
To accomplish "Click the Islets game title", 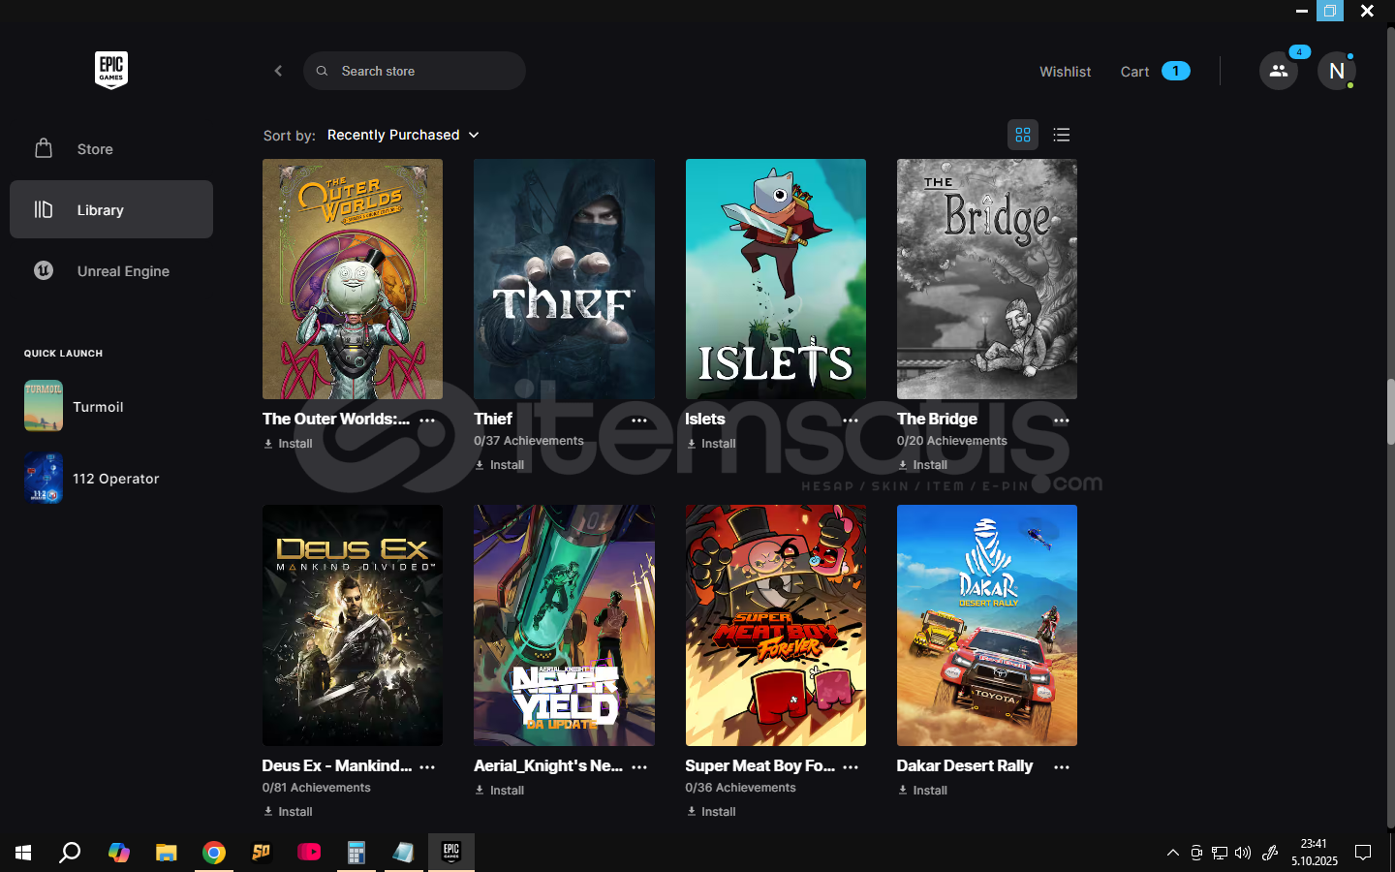I will click(705, 419).
